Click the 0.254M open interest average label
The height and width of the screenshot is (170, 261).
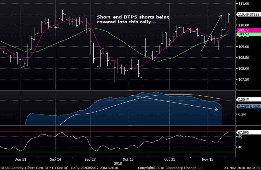pos(249,100)
